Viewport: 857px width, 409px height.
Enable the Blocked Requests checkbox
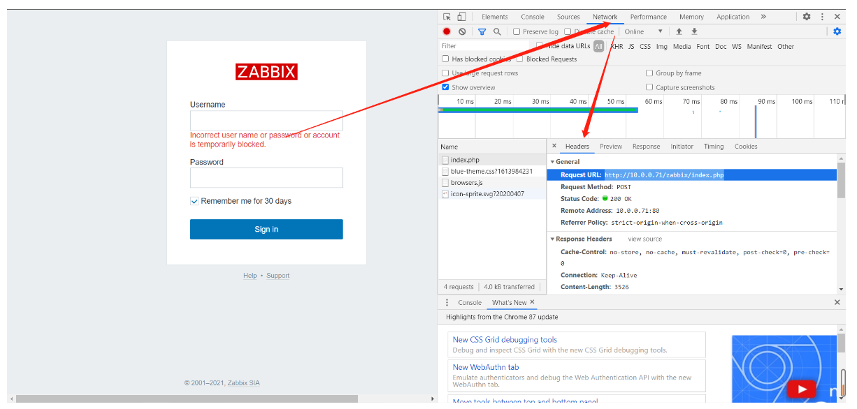click(x=519, y=59)
